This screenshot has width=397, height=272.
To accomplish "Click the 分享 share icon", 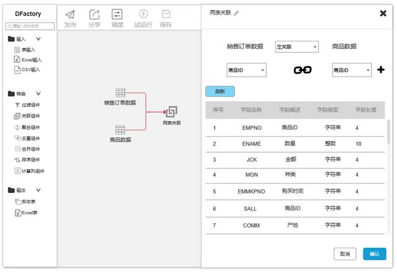I will click(94, 14).
